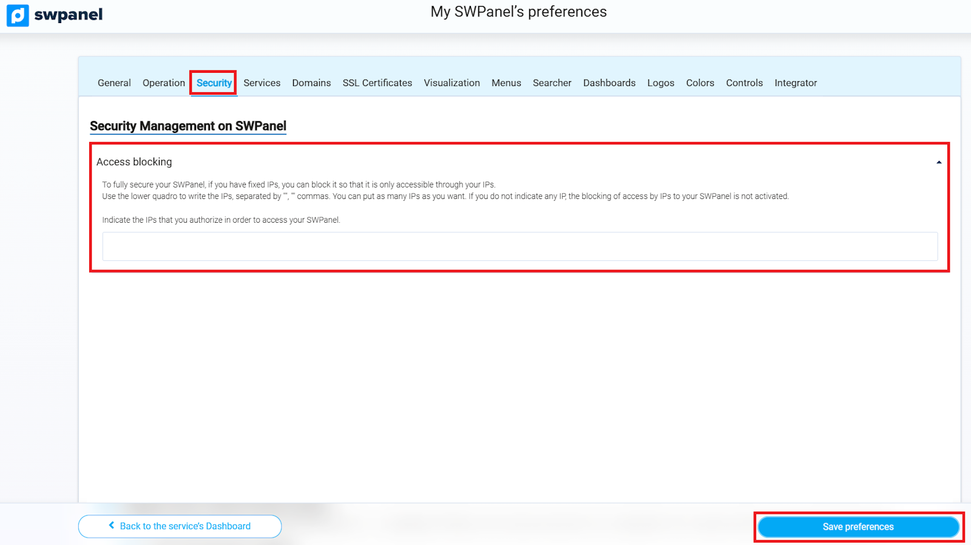Click the swpanel logo icon
The width and height of the screenshot is (971, 545).
pyautogui.click(x=18, y=15)
